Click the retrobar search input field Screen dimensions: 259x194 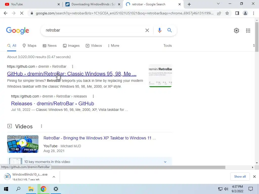[x=93, y=30]
